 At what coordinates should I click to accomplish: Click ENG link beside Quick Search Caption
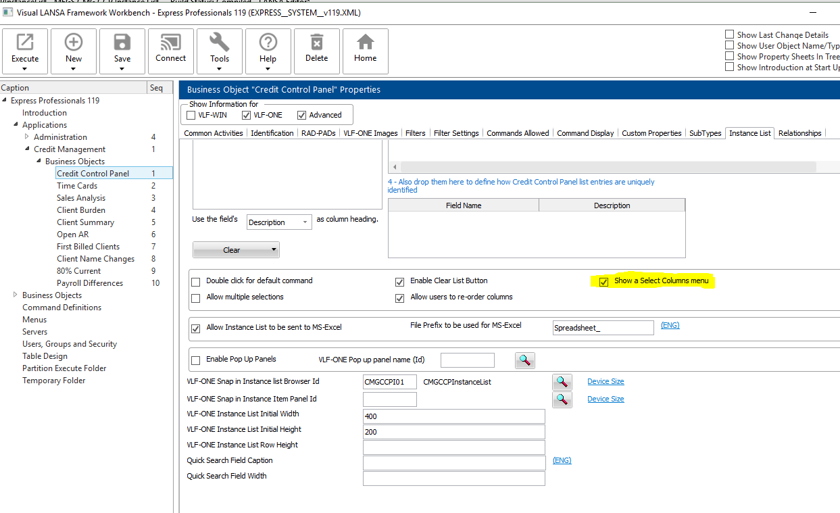tap(562, 460)
